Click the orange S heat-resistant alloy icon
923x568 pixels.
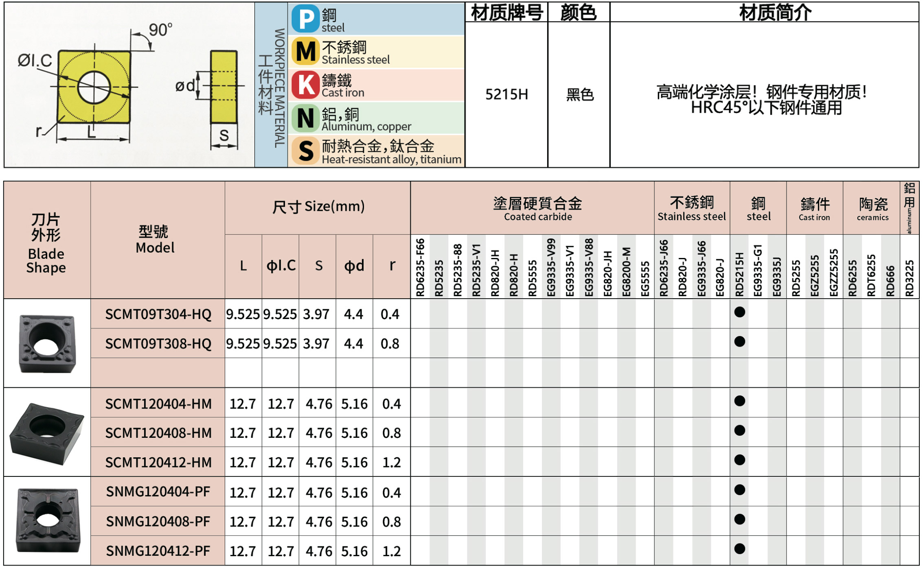(x=305, y=151)
